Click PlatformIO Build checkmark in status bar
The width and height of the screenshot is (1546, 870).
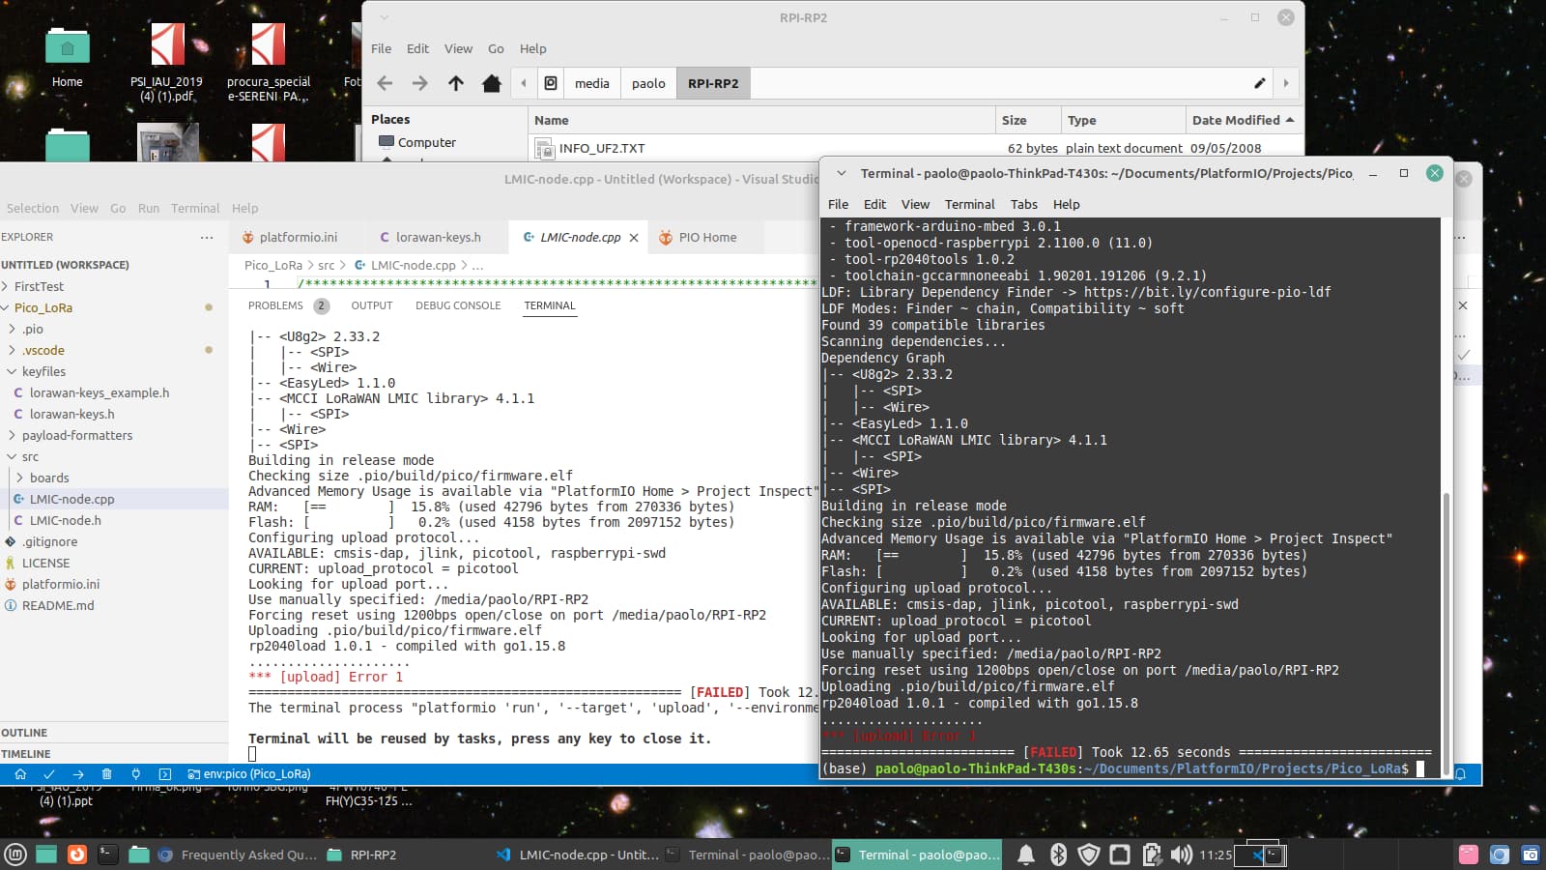(x=49, y=774)
